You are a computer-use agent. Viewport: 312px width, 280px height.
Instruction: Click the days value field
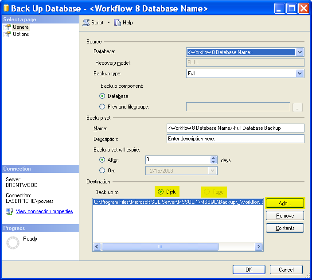(178, 160)
